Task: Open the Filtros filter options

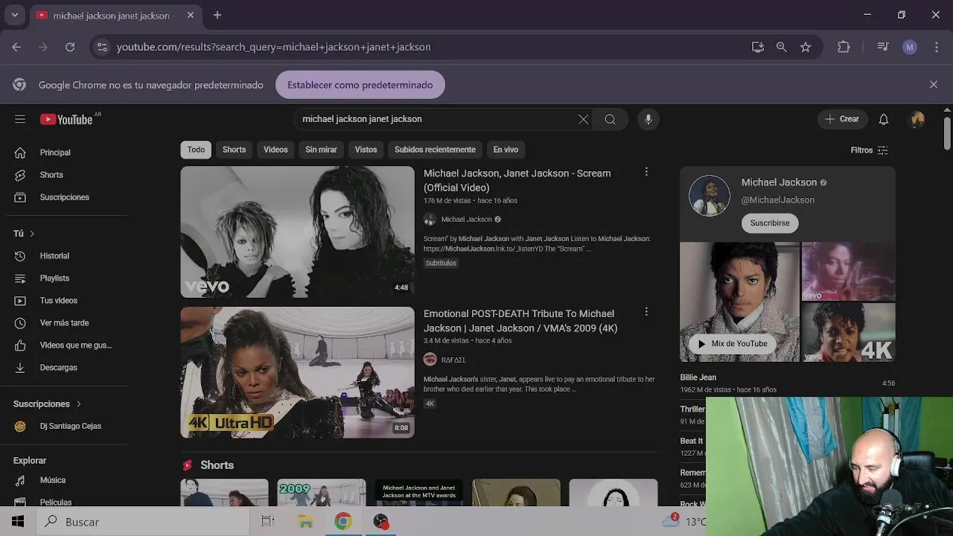Action: click(x=870, y=150)
